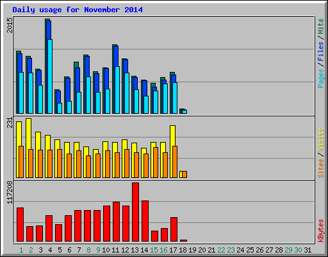This screenshot has height=257, width=328.
Task: Click day 31 on the date axis
Action: tap(307, 250)
